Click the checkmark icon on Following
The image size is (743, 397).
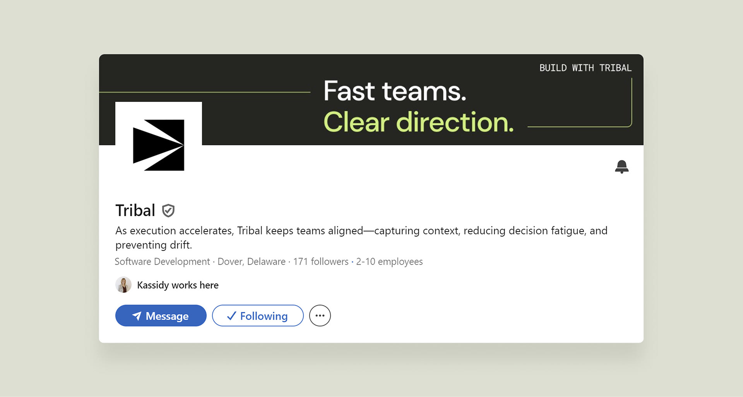coord(231,316)
